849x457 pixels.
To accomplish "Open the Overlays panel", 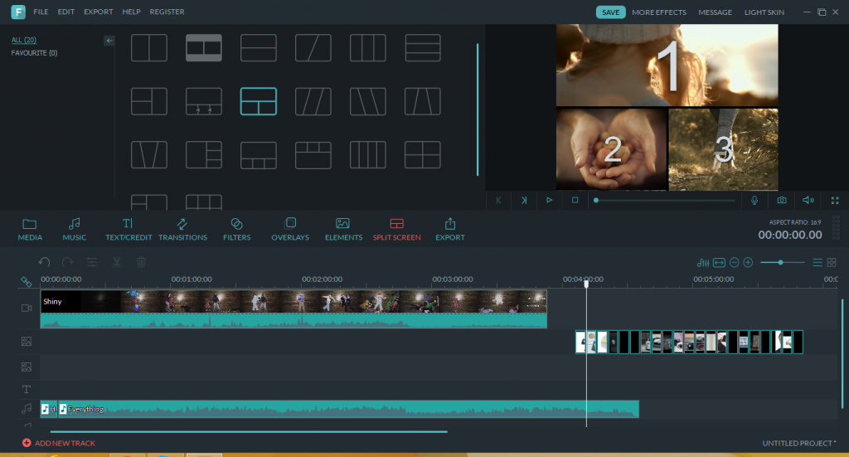I will pyautogui.click(x=290, y=229).
